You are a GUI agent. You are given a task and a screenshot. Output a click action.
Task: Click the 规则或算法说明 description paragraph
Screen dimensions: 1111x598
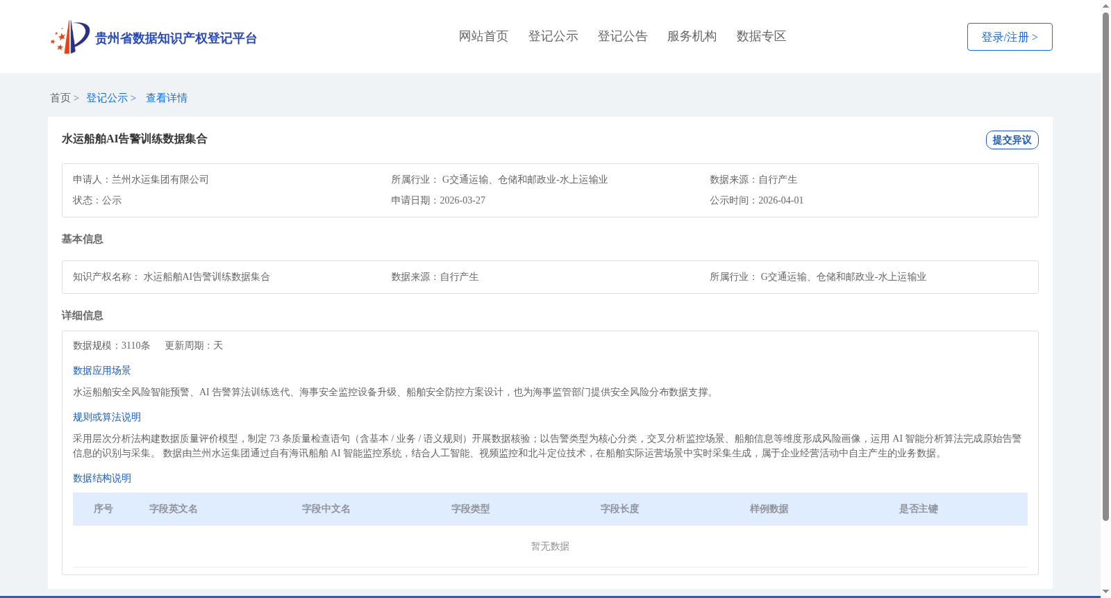[x=547, y=446]
